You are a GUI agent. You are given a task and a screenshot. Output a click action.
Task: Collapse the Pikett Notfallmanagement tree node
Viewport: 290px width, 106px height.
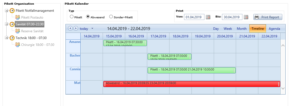pyautogui.click(x=7, y=11)
